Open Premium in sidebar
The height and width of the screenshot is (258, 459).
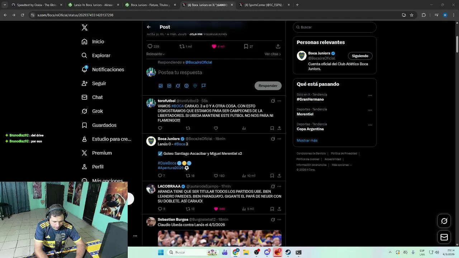tap(96, 153)
